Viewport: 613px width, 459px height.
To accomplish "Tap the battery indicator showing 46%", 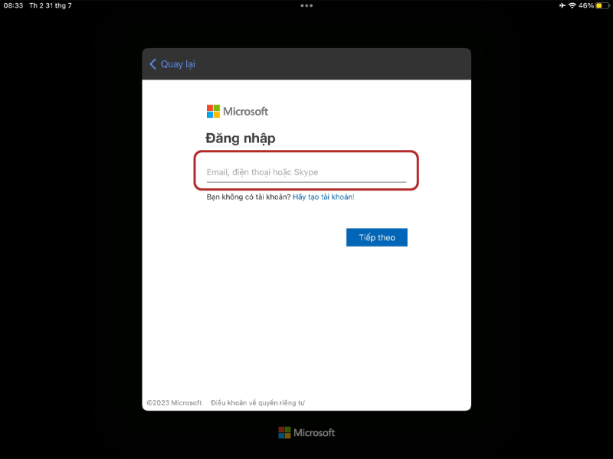I will tap(591, 6).
